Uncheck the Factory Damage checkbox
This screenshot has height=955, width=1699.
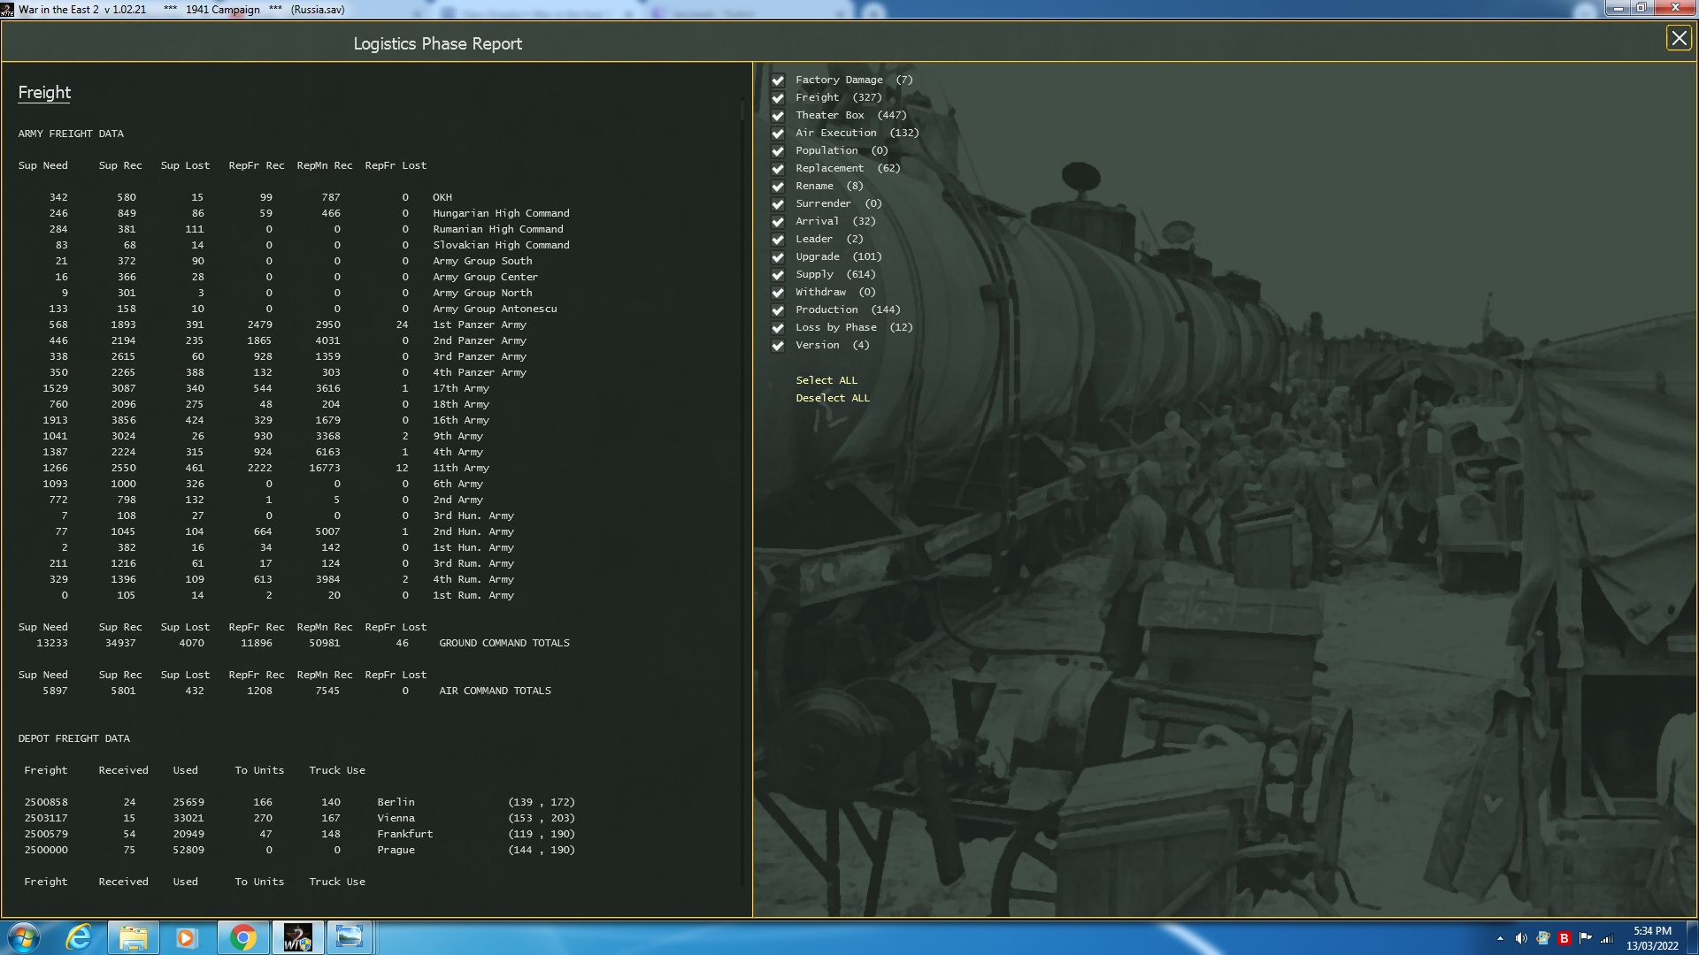click(778, 80)
